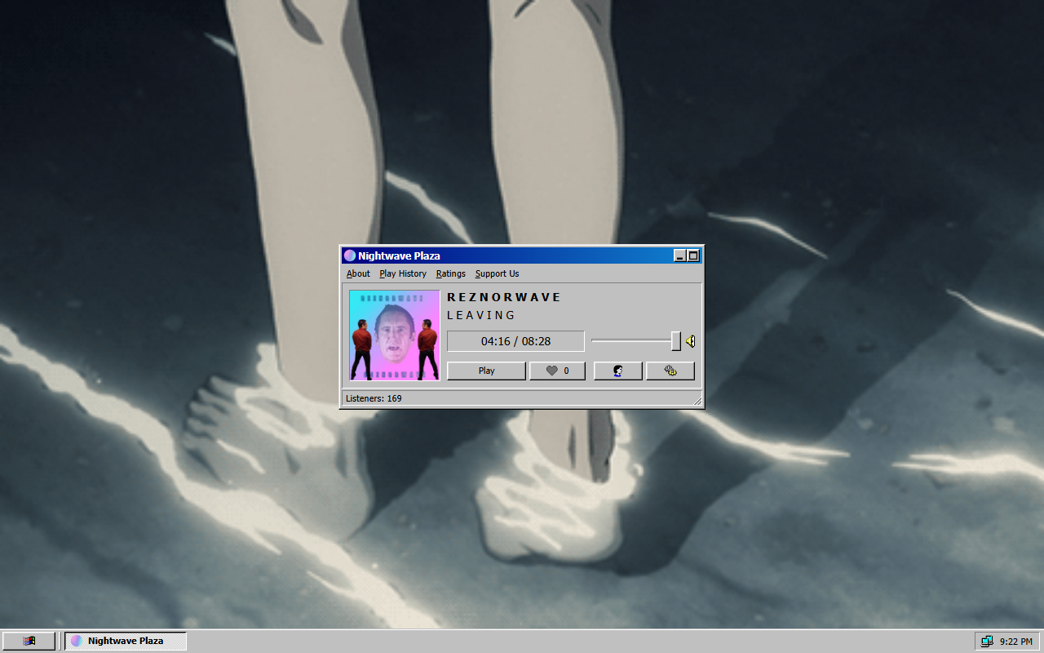Click the 04:16 / 08:28 time display
Image resolution: width=1044 pixels, height=653 pixels.
pyautogui.click(x=515, y=341)
